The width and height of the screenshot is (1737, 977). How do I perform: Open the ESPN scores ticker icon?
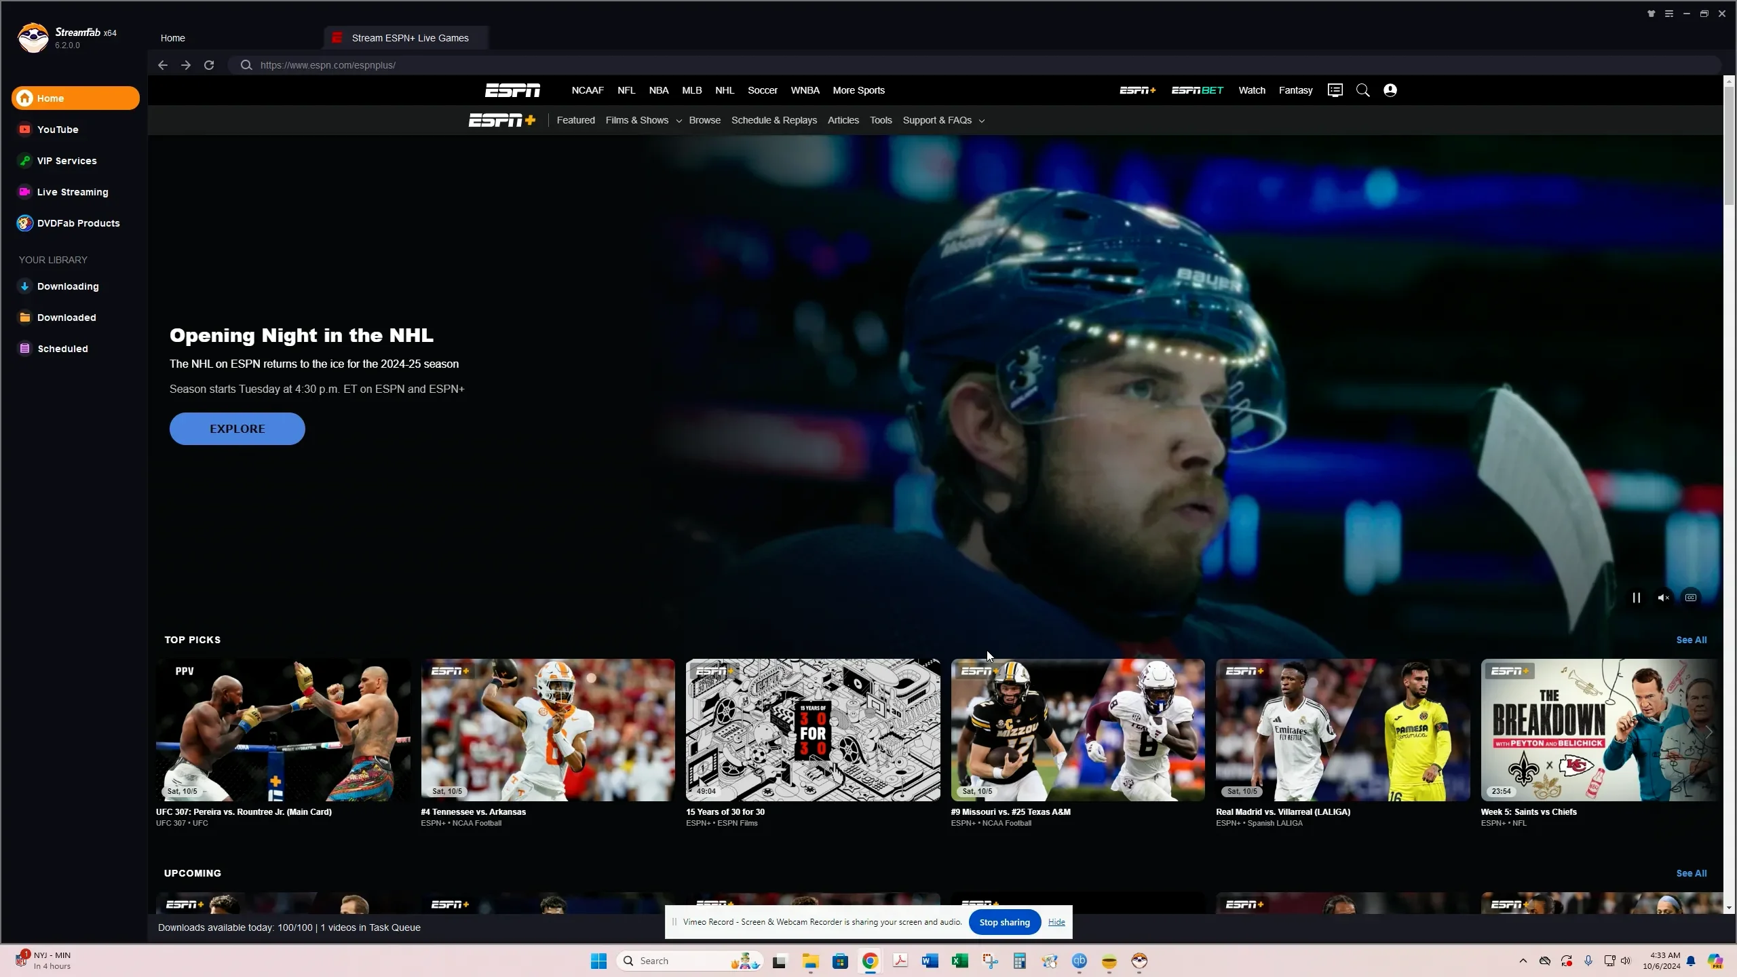coord(1335,90)
